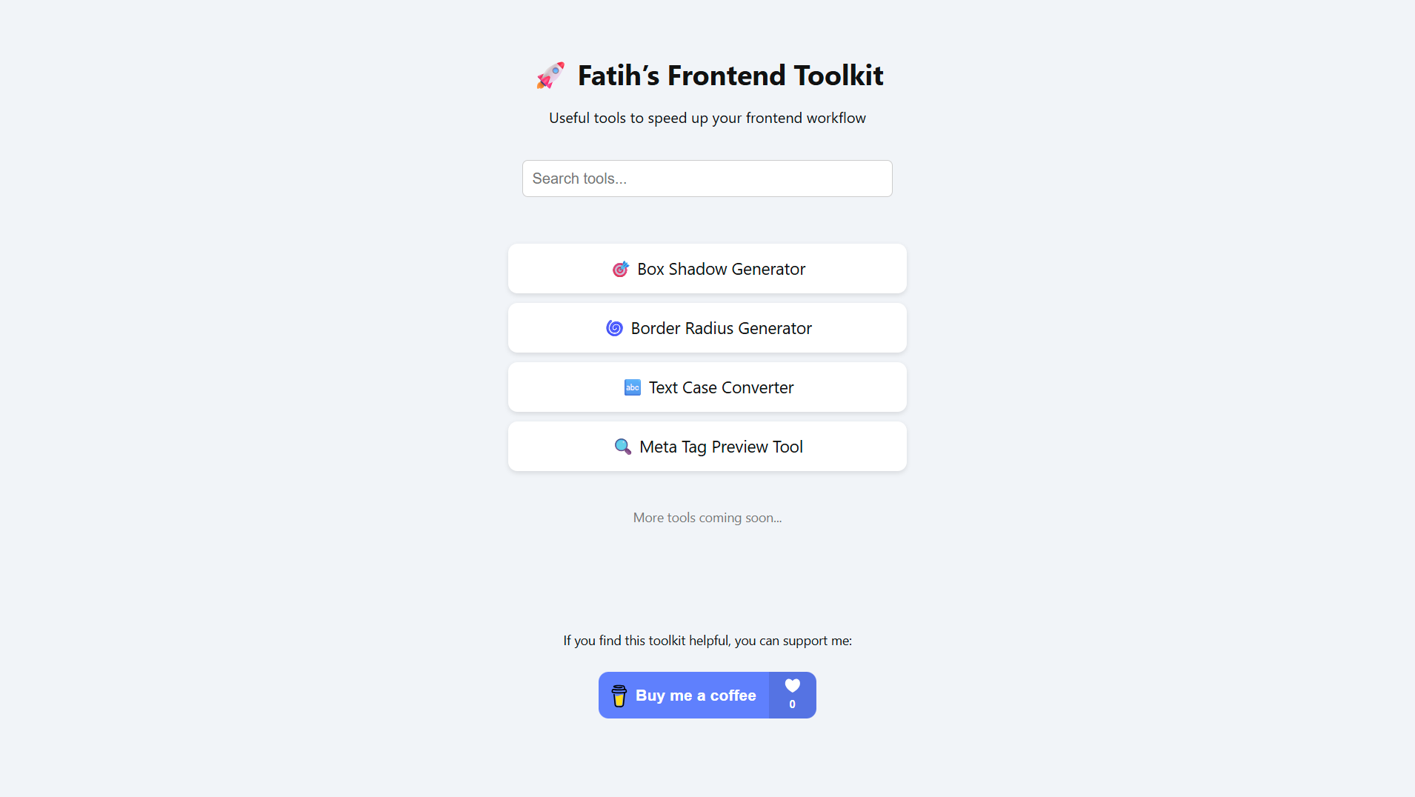Click the heart counter section of the coffee widget
The width and height of the screenshot is (1415, 797).
[793, 695]
